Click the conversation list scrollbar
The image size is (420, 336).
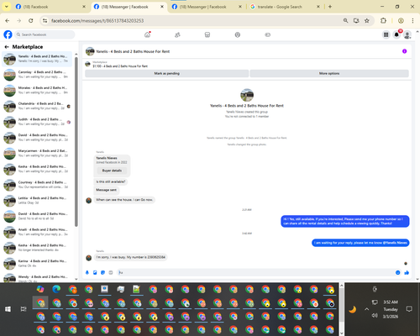point(76,141)
